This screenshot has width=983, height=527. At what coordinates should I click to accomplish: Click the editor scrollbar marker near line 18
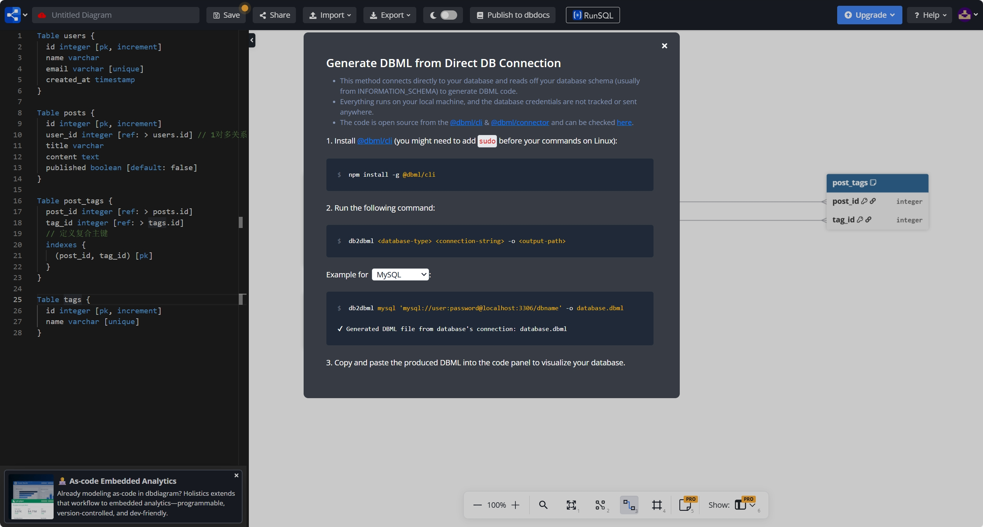pyautogui.click(x=241, y=222)
